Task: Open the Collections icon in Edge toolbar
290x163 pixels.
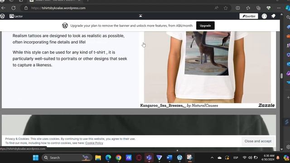Action: 258,8
